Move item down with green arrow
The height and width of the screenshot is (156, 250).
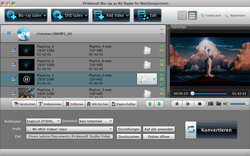pos(159,104)
